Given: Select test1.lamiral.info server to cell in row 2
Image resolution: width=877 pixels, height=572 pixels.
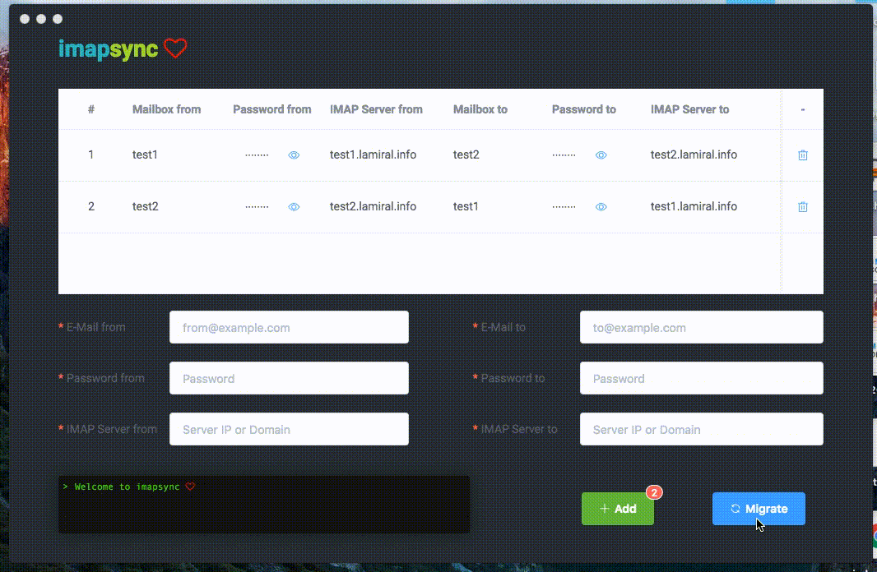Looking at the screenshot, I should coord(694,206).
